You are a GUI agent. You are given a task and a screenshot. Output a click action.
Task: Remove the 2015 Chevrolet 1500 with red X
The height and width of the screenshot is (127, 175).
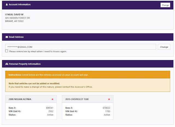pos(109,99)
